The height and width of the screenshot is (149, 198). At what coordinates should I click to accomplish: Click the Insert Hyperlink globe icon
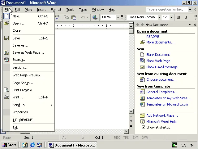[x=95, y=17]
